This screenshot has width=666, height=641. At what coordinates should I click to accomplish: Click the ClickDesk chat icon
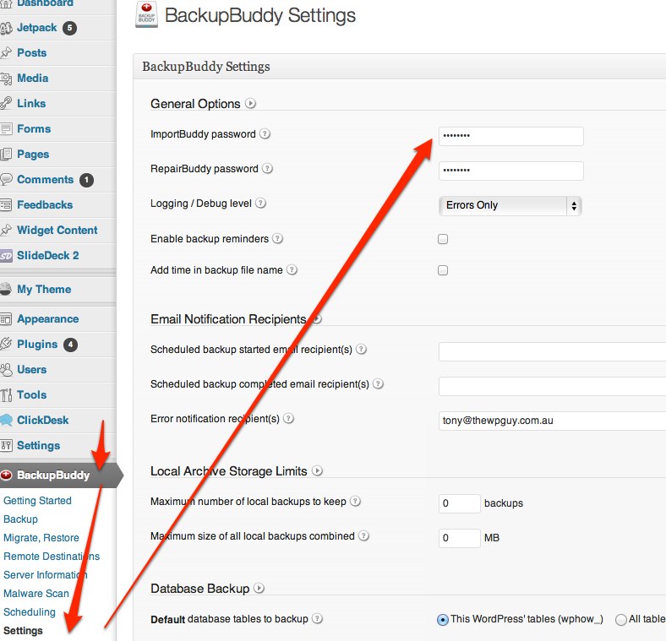point(6,421)
